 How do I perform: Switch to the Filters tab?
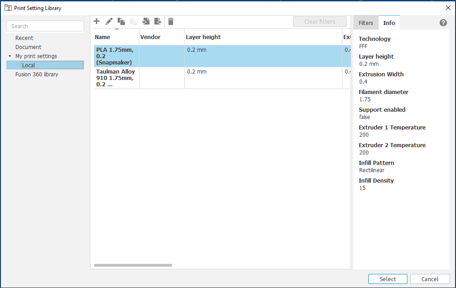tap(366, 23)
